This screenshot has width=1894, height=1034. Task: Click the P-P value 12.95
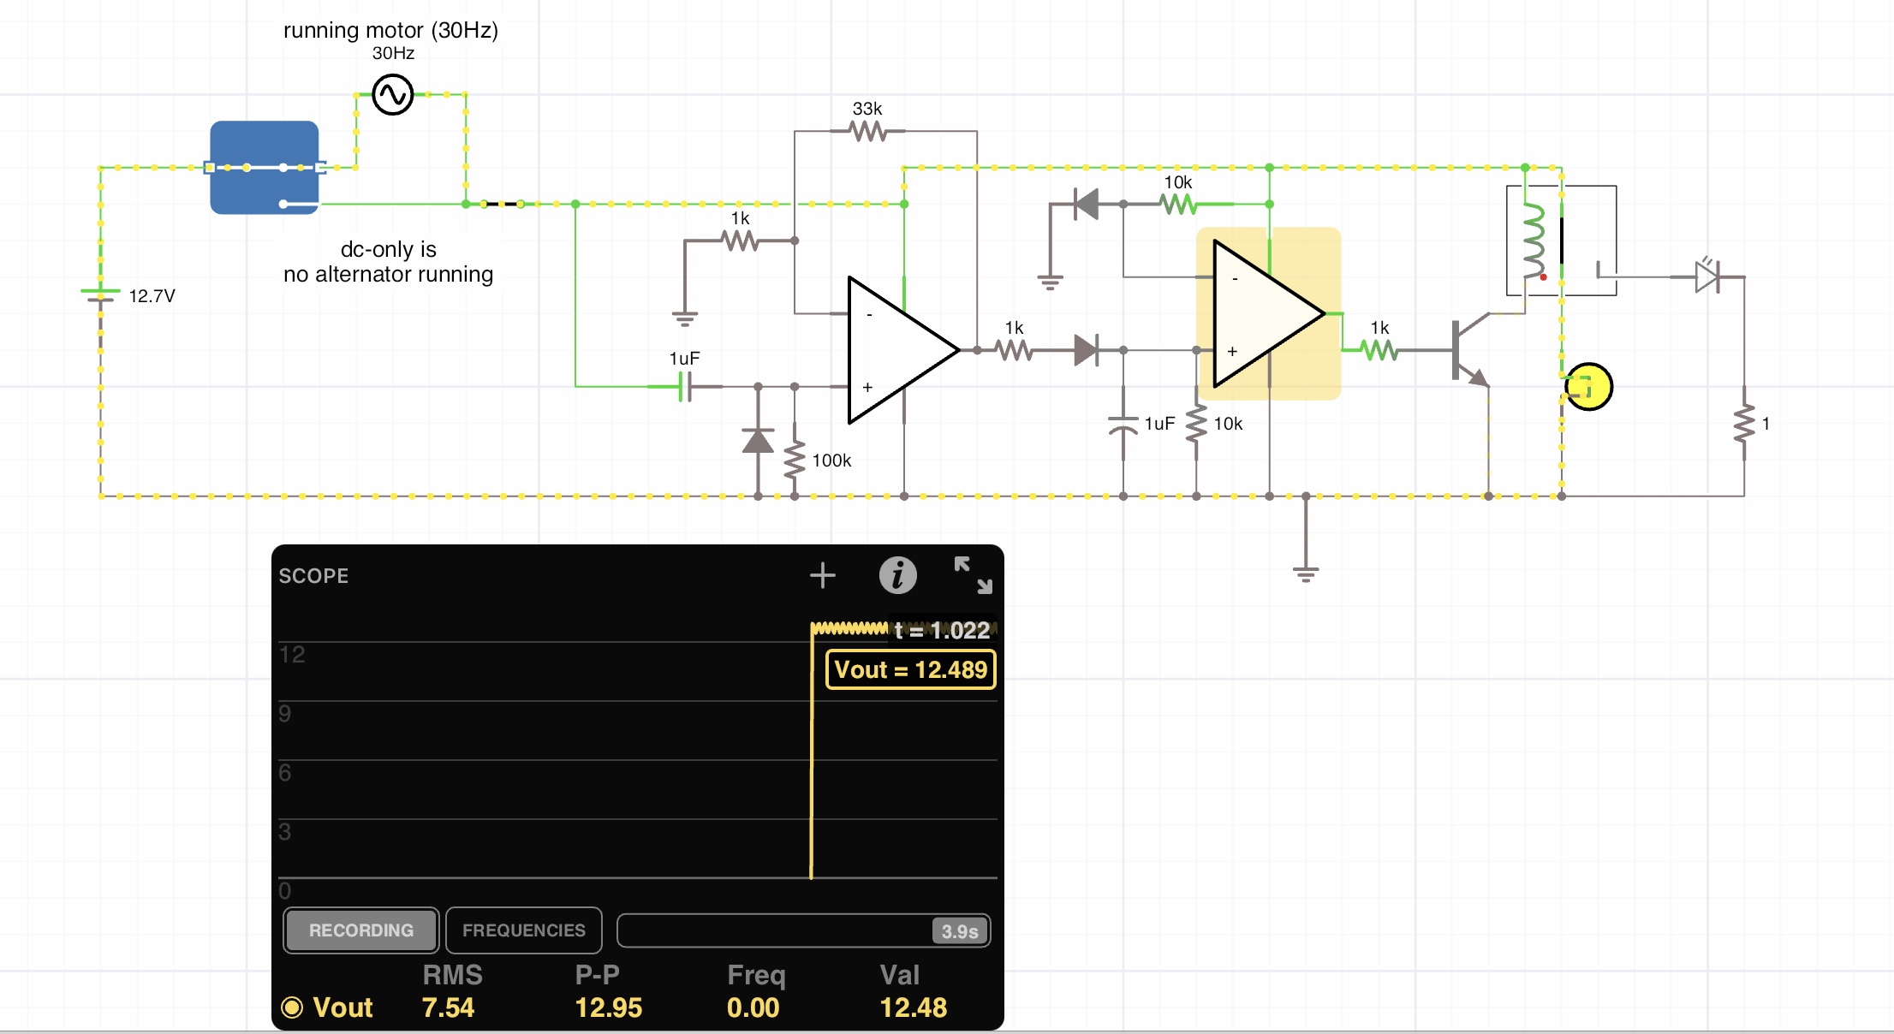(x=609, y=1007)
